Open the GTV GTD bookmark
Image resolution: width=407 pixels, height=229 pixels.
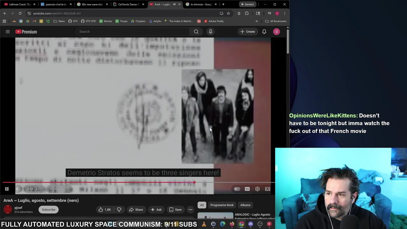pyautogui.click(x=88, y=21)
